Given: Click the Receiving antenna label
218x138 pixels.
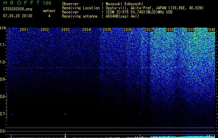Looking at the screenshot, I should pos(80,16).
